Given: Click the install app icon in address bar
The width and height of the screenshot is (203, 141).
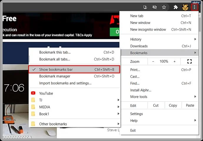Looking at the screenshot, I should [145, 7].
